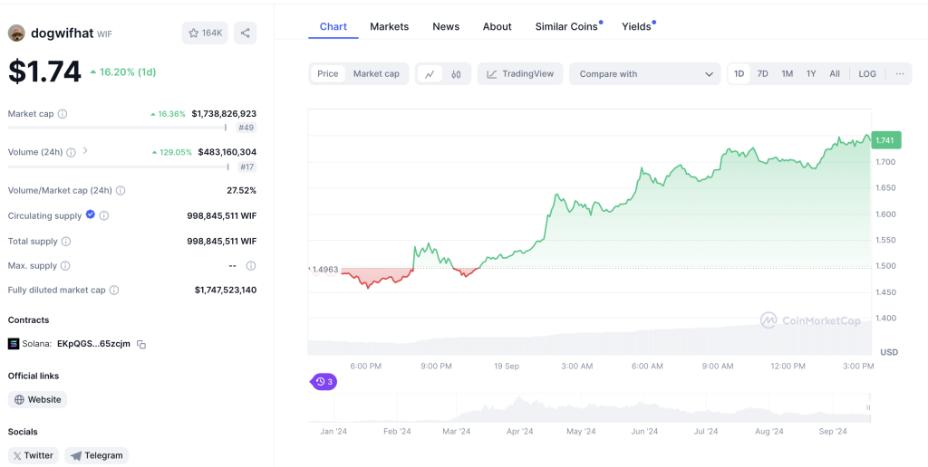Select the Market cap chart mode
Image resolution: width=928 pixels, height=467 pixels.
(x=376, y=74)
